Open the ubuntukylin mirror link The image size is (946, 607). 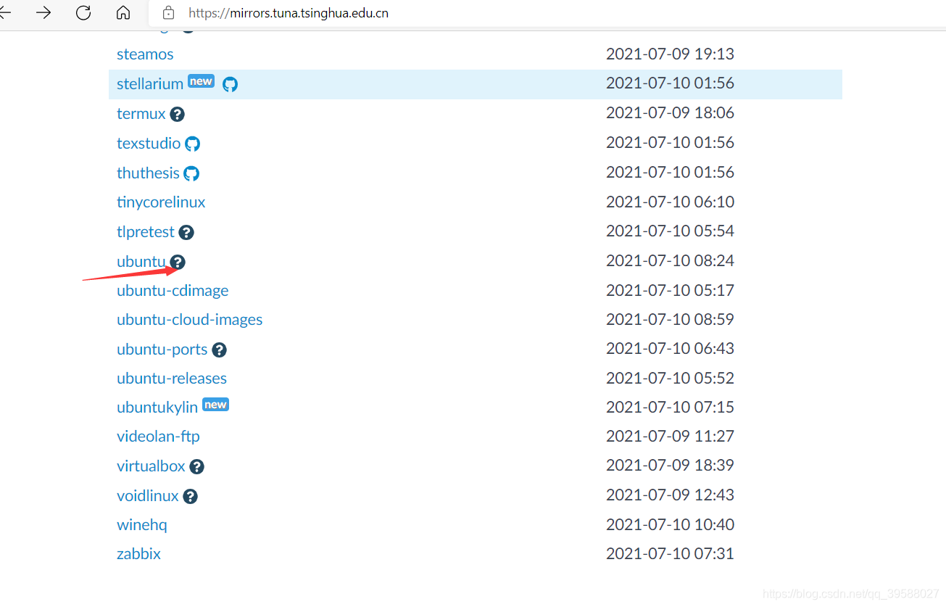pos(157,408)
